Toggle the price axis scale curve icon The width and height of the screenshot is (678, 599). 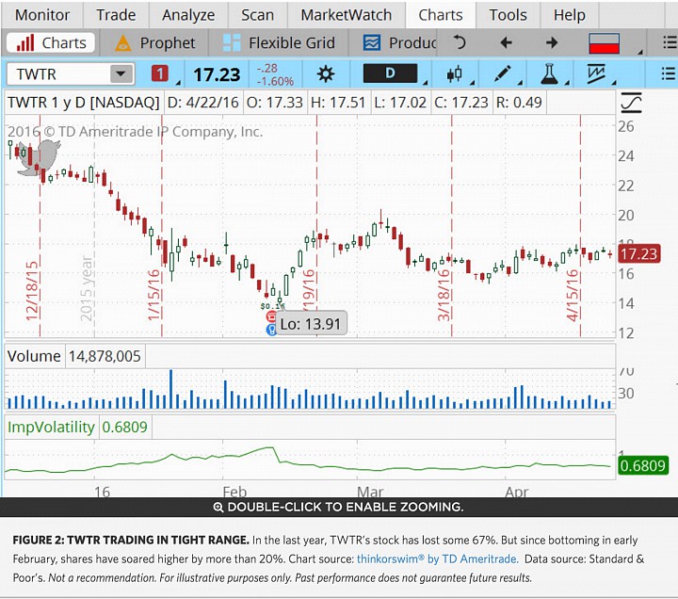pos(631,103)
